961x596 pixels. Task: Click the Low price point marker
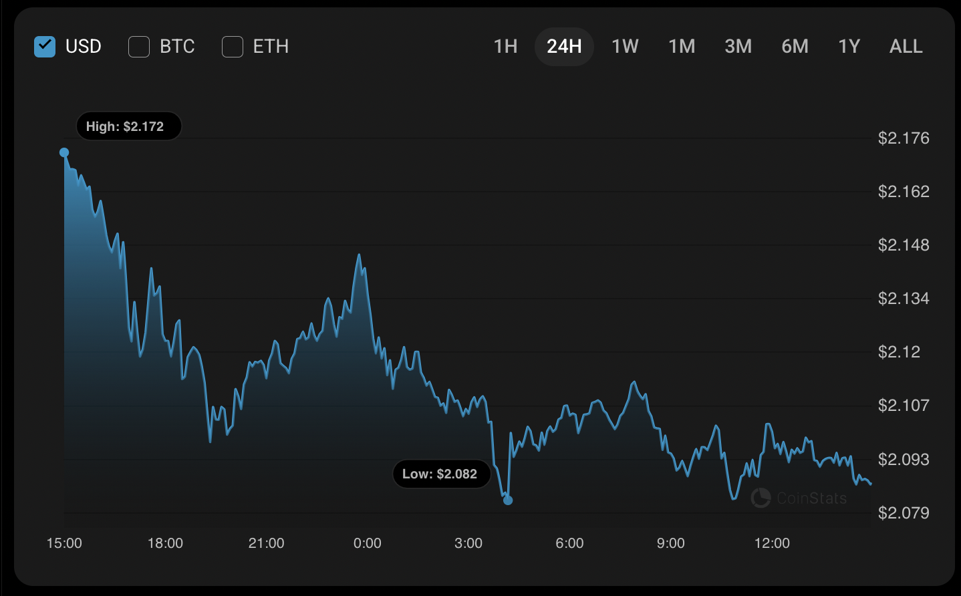click(x=508, y=500)
